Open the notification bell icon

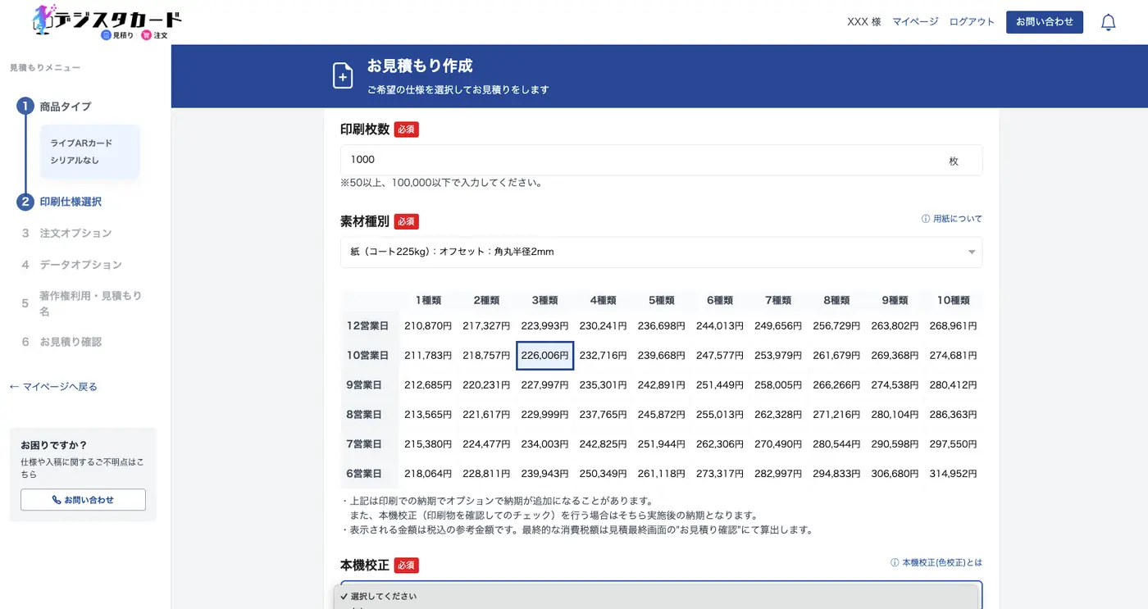(x=1108, y=22)
